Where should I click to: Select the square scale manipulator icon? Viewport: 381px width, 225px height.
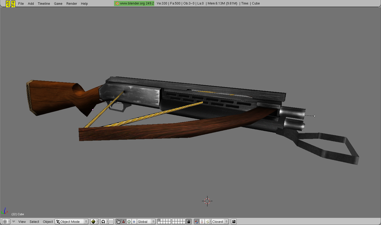[134, 222]
